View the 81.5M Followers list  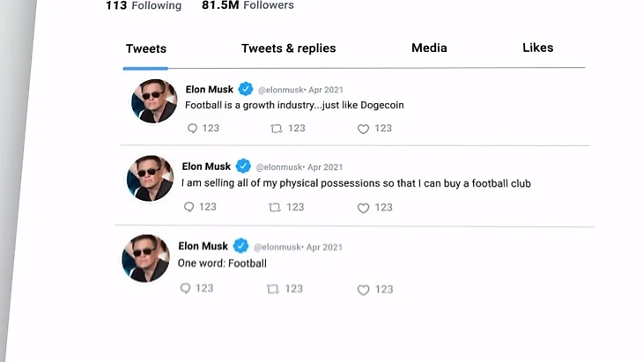[248, 5]
